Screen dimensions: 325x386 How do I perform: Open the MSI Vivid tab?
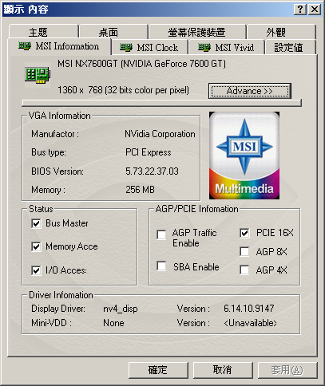click(x=226, y=48)
